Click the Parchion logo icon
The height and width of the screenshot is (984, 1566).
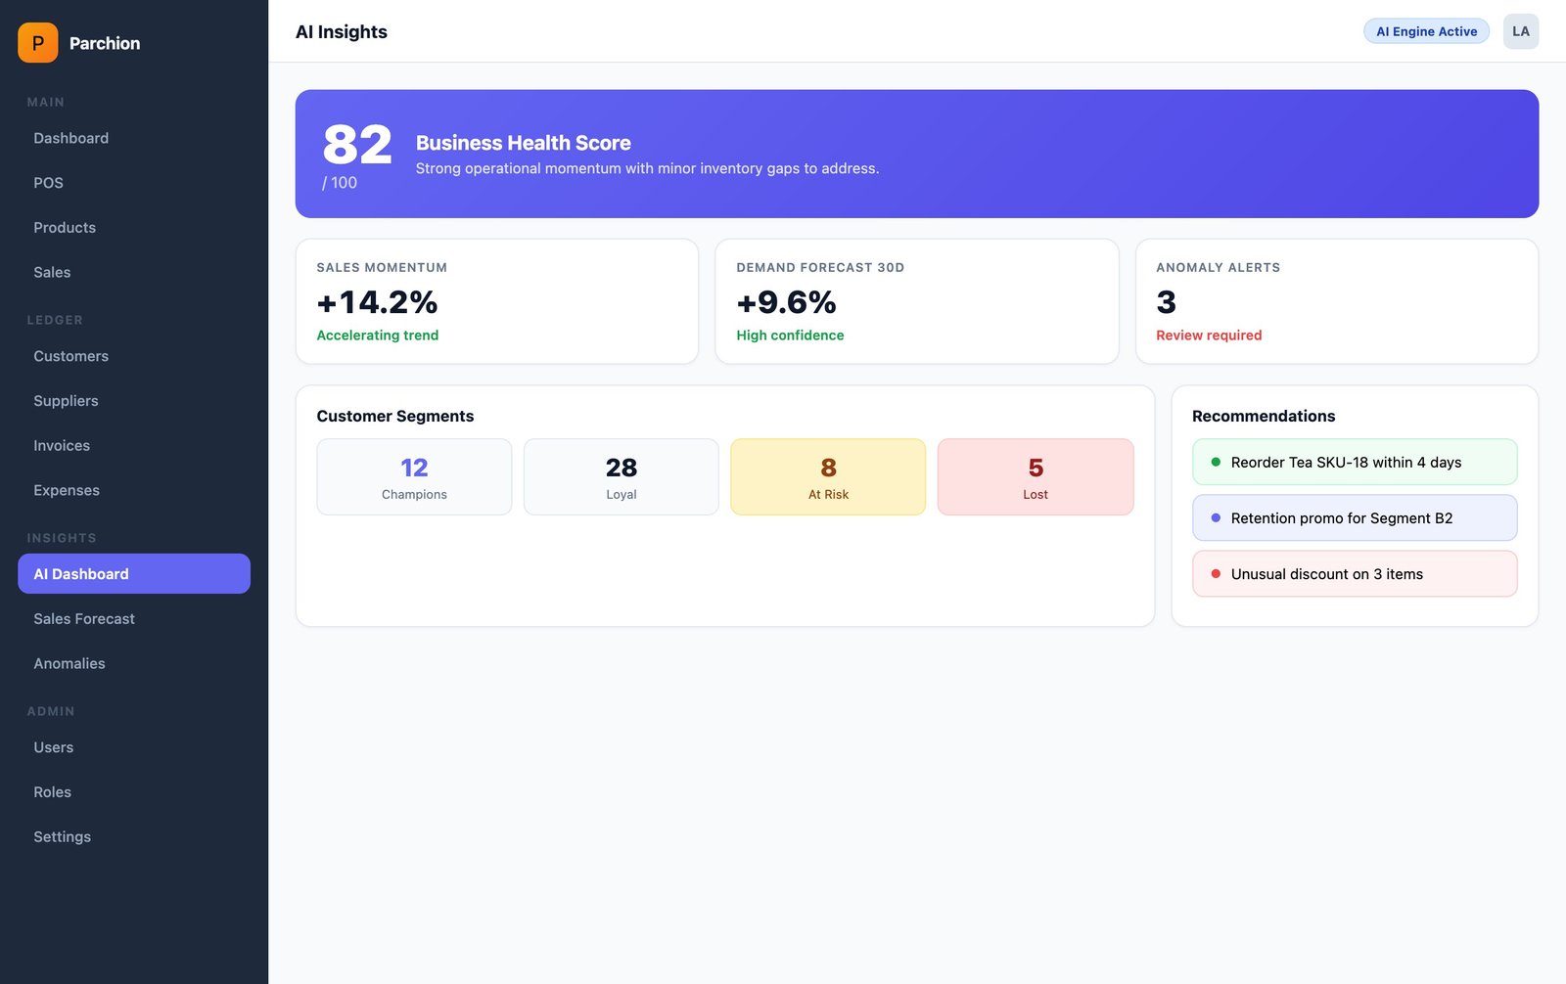(36, 43)
